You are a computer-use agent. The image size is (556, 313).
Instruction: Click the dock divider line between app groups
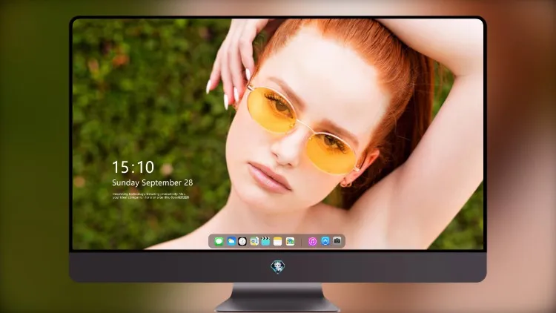302,242
